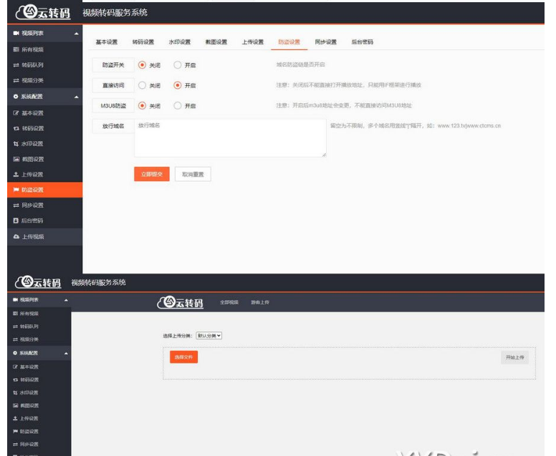The width and height of the screenshot is (556, 456).
Task: Click the cloud icon next to 上传视频
Action: coord(16,236)
